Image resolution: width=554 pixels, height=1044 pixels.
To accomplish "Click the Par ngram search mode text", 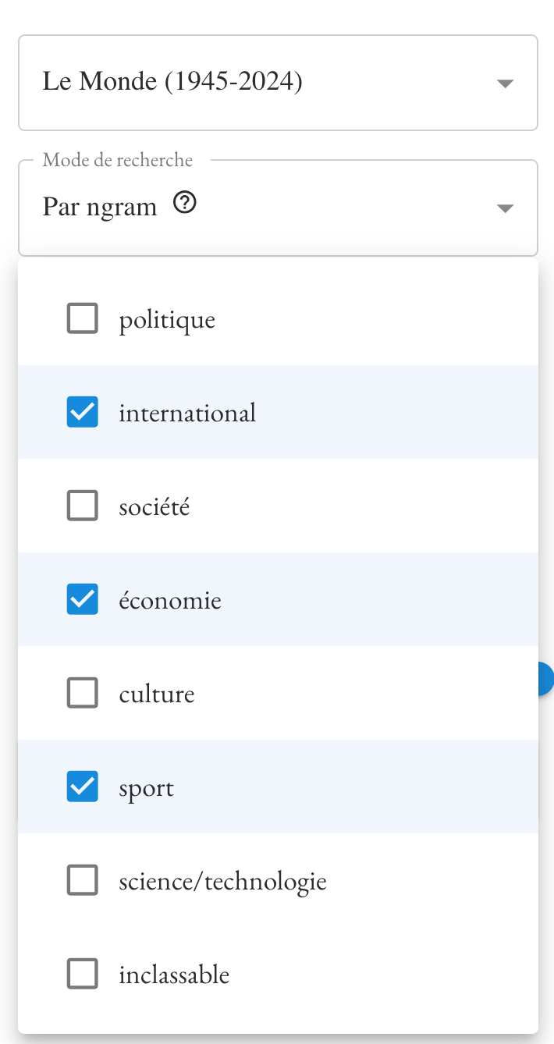I will coord(100,207).
